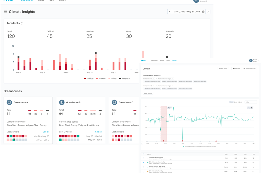Check the Temperature head center metric checkbox

[x=143, y=158]
